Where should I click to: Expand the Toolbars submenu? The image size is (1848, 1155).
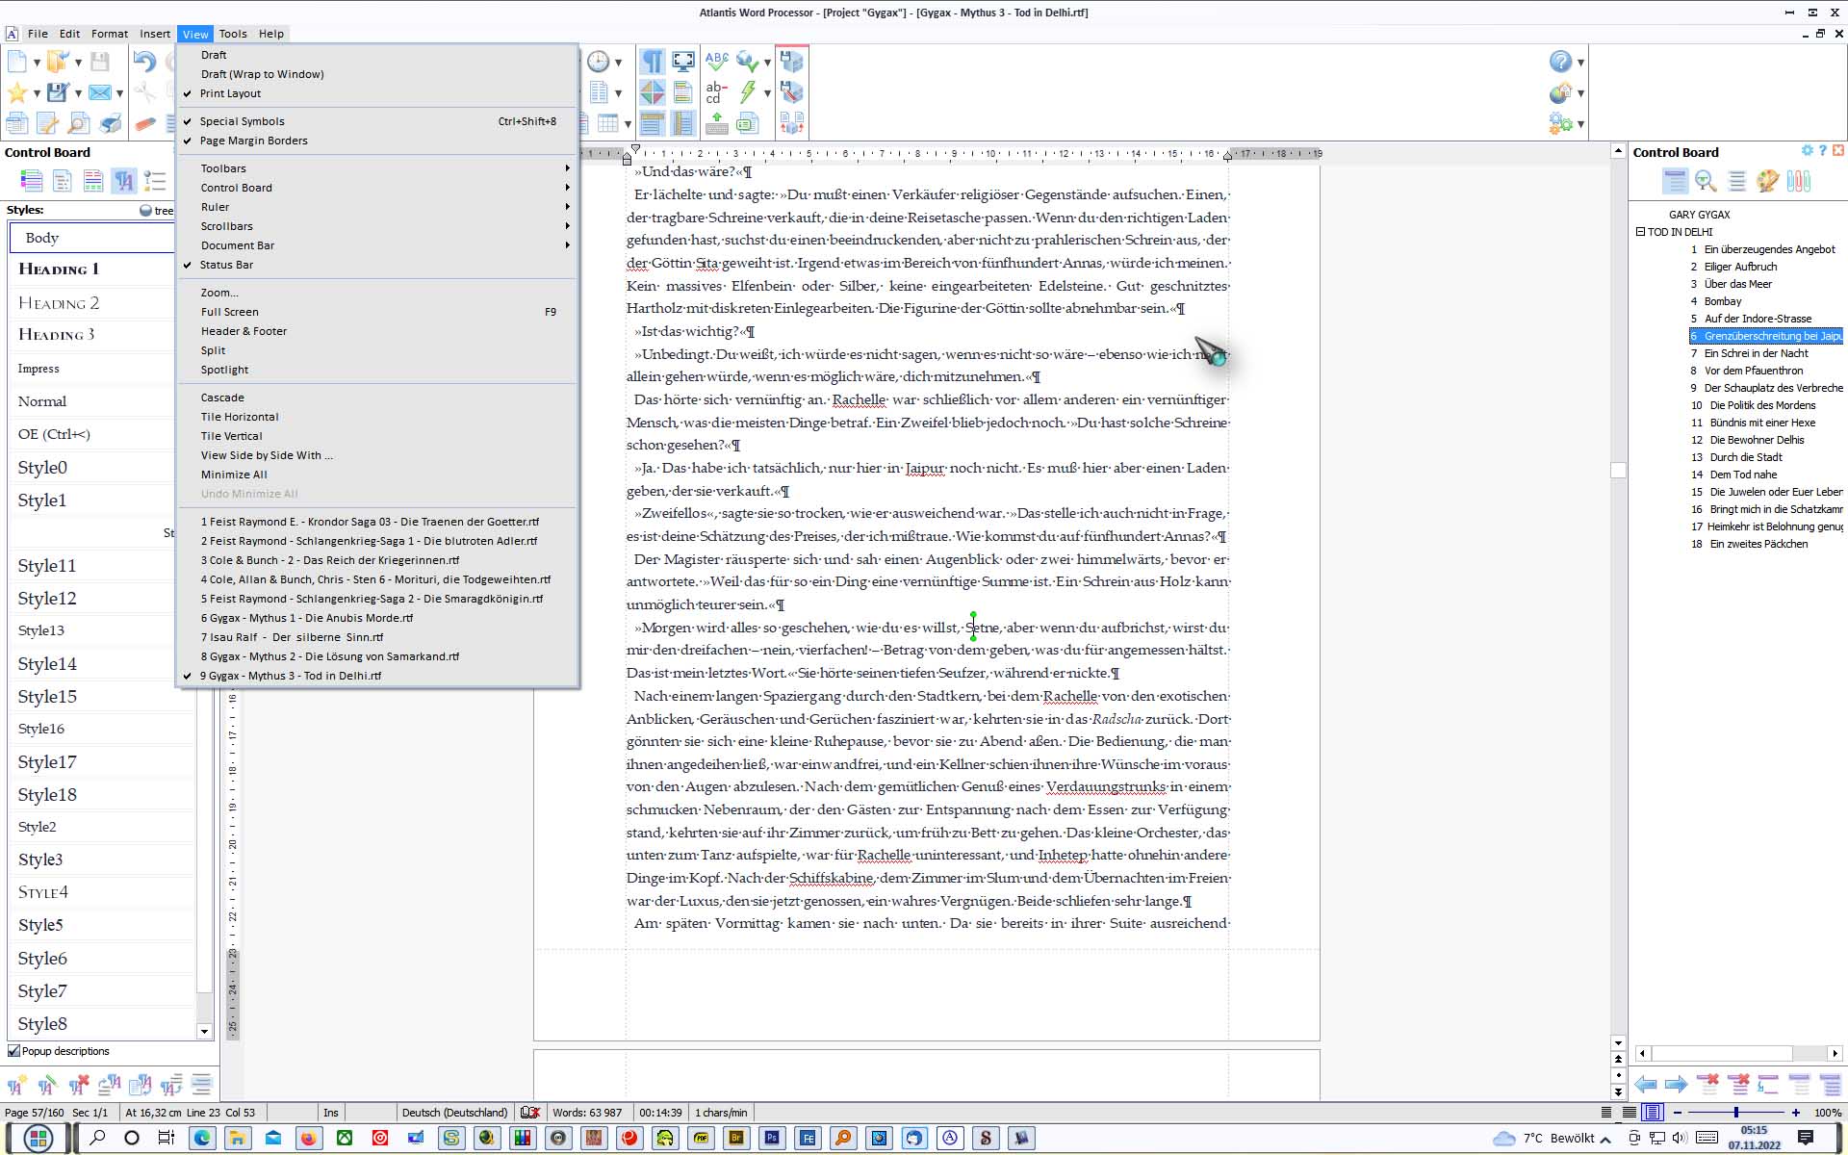click(x=223, y=168)
